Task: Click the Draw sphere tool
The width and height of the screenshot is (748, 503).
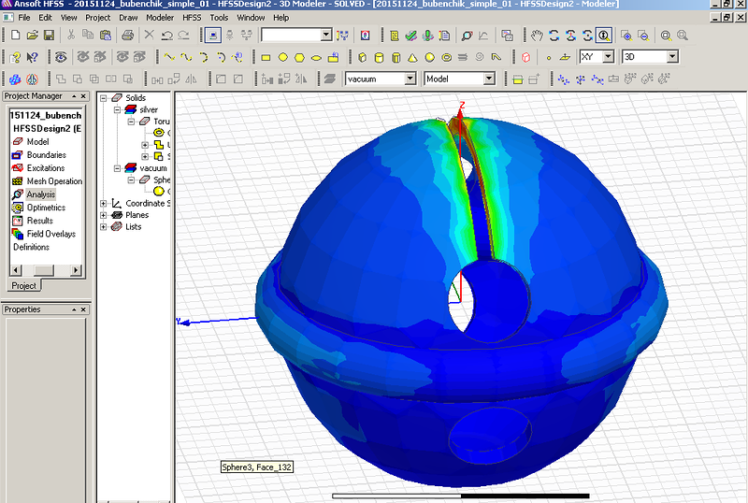Action: (x=429, y=57)
